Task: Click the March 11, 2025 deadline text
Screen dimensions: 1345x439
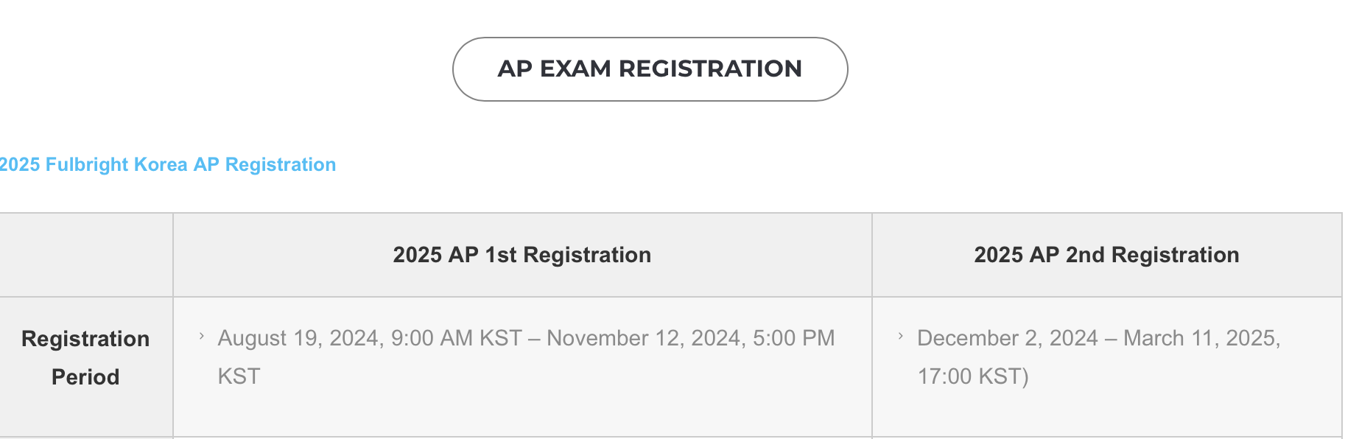Action: point(1201,338)
